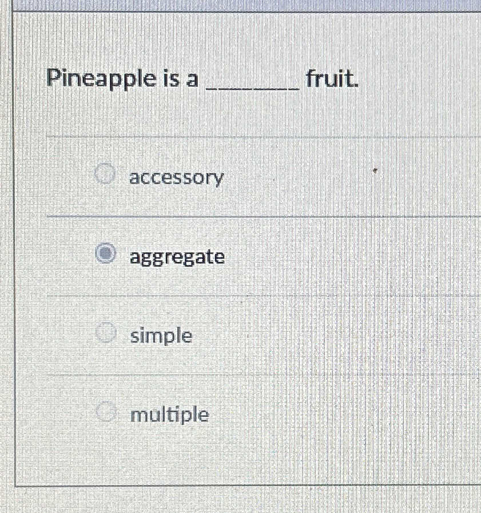Select the accessory radio button

coord(104,173)
